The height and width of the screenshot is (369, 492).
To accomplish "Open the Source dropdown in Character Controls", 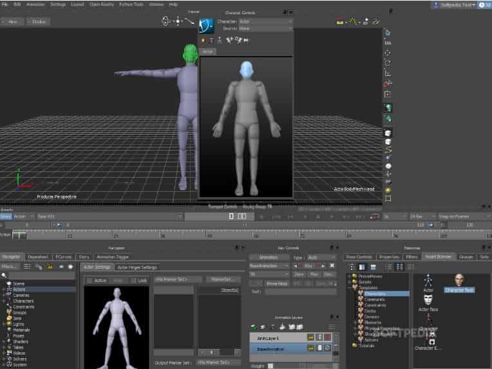I will (x=265, y=28).
